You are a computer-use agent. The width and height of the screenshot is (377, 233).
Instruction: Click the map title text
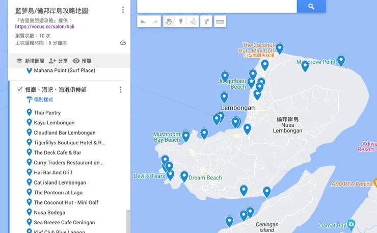(x=52, y=11)
